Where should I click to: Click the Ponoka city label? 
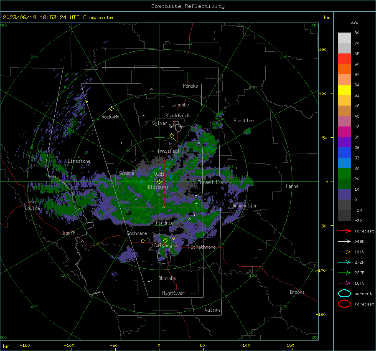[x=191, y=86]
